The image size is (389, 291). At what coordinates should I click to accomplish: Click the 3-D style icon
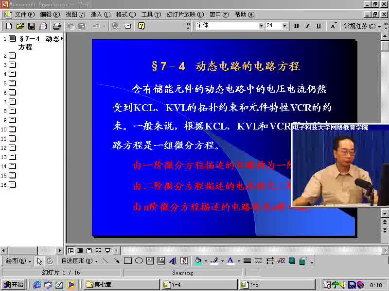(303, 260)
